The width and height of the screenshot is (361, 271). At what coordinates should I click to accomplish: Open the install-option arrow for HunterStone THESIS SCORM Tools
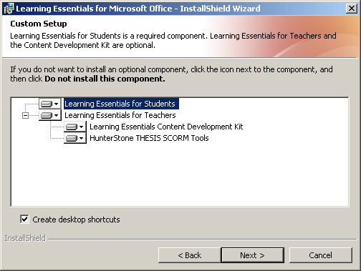(x=82, y=138)
